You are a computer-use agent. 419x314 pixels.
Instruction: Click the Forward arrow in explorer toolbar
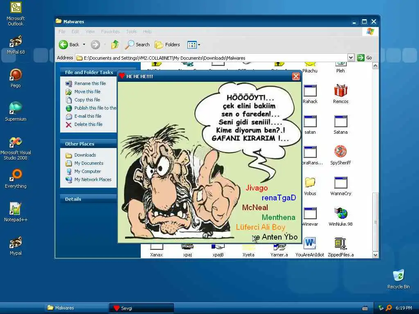point(95,45)
